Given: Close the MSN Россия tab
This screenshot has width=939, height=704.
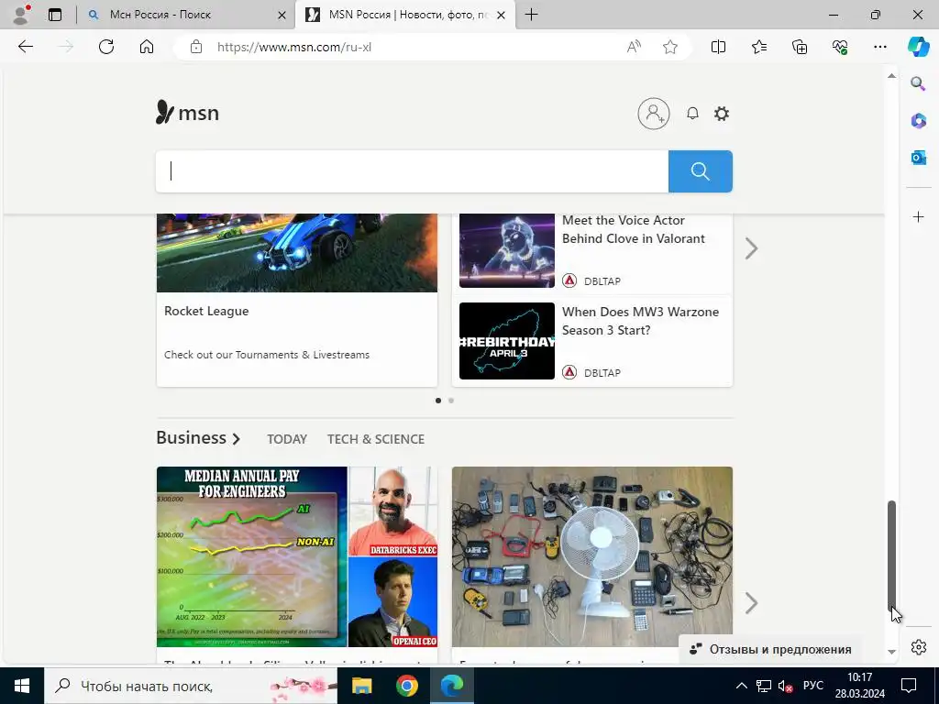Looking at the screenshot, I should tap(502, 15).
